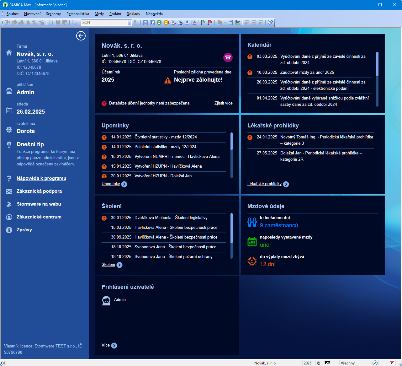This screenshot has height=366, width=402.
Task: Click the Kalendář panel scrollbar
Action: click(x=377, y=79)
